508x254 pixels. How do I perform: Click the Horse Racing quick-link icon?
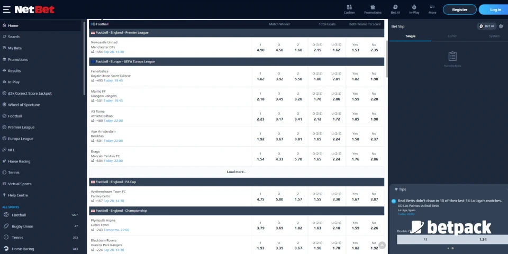click(5, 161)
